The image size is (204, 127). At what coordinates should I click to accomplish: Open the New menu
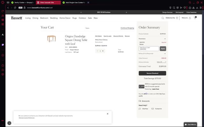tap(96, 18)
